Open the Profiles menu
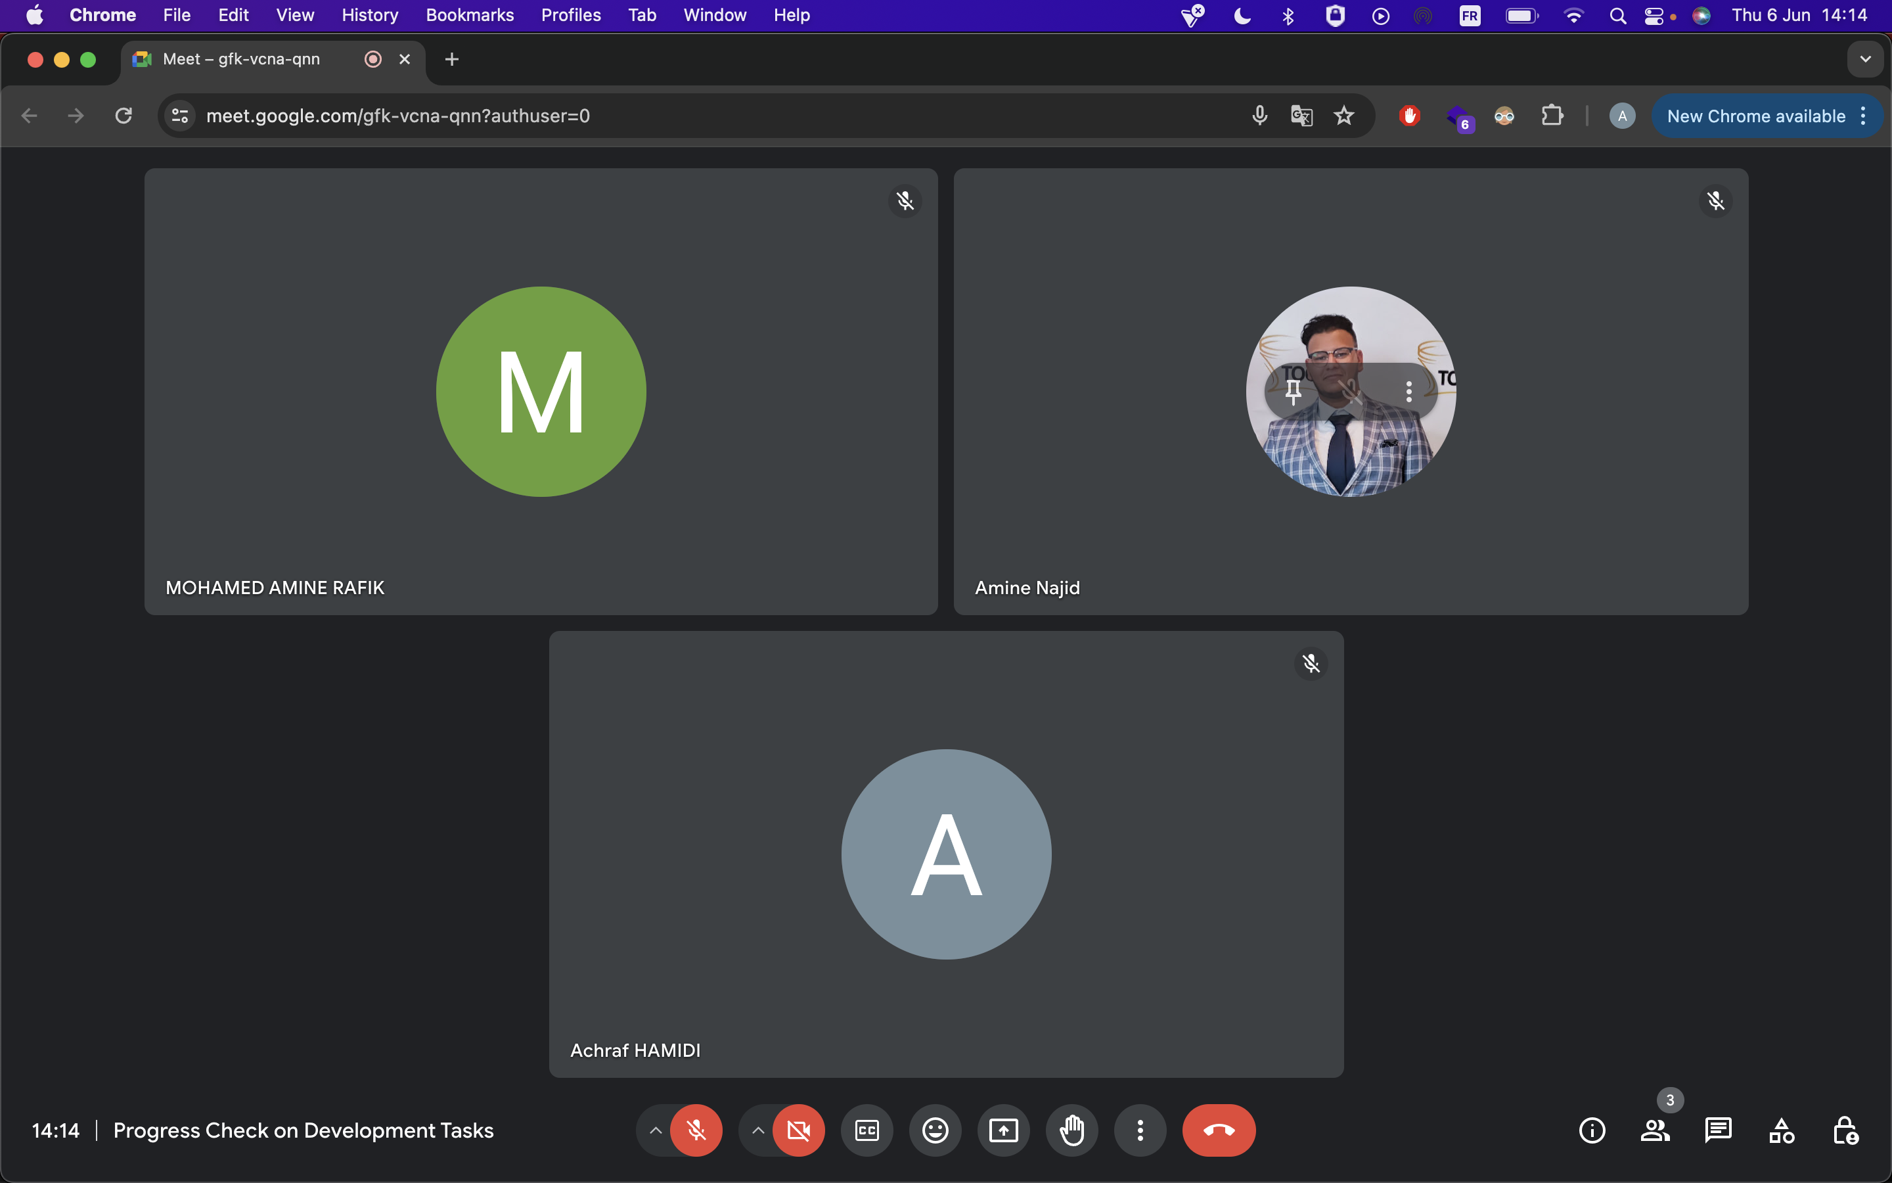This screenshot has height=1183, width=1892. click(571, 15)
